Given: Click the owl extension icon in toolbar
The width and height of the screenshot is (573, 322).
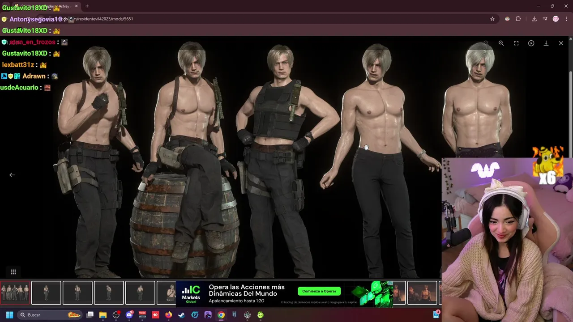Looking at the screenshot, I should (507, 19).
